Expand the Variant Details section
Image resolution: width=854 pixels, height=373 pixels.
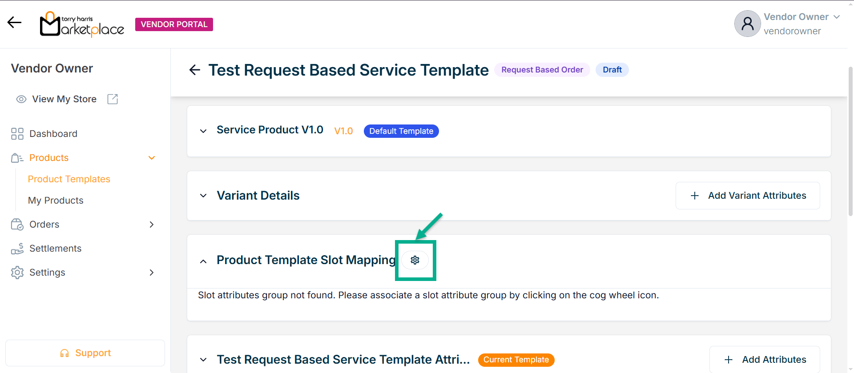(203, 196)
